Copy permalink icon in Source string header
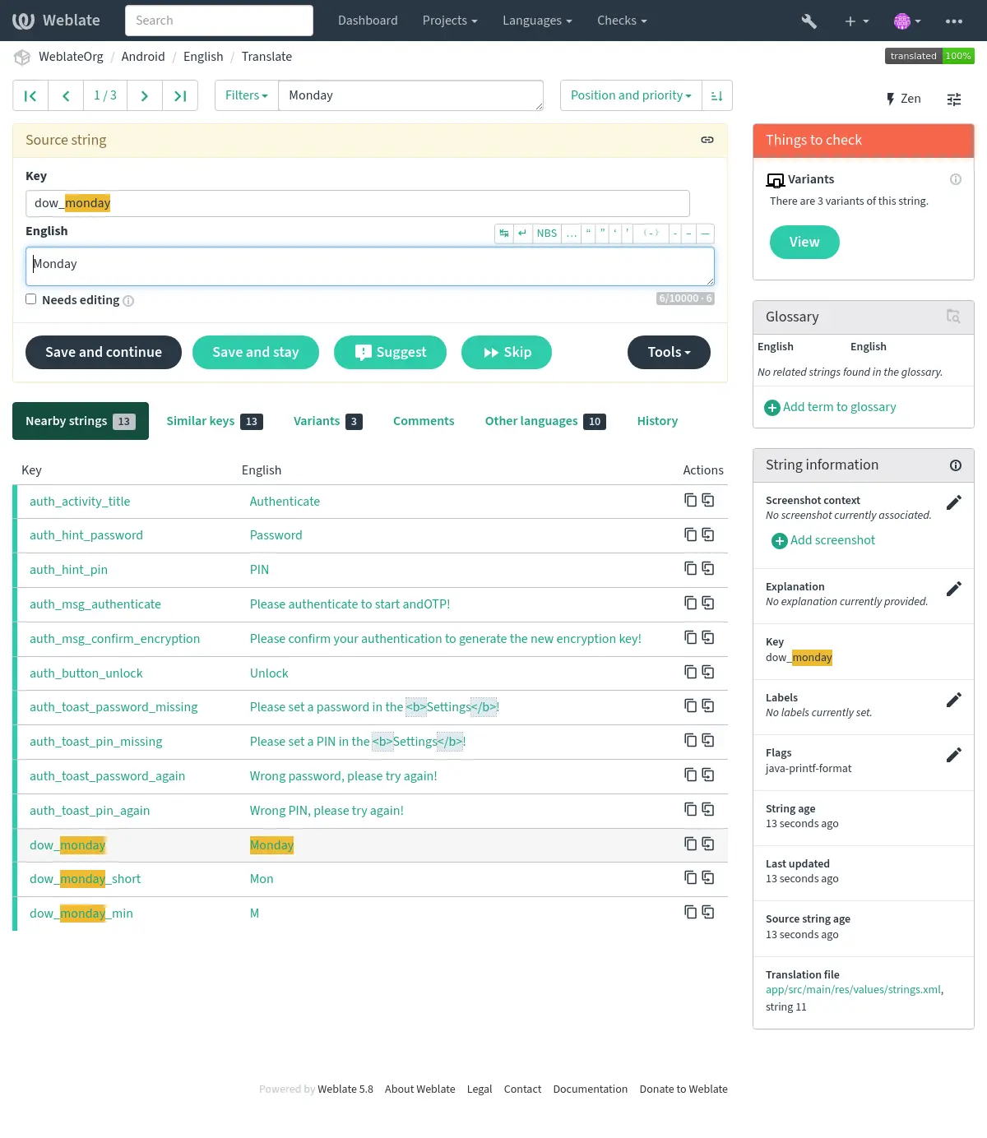Screen dimensions: 987x1138 (x=707, y=140)
